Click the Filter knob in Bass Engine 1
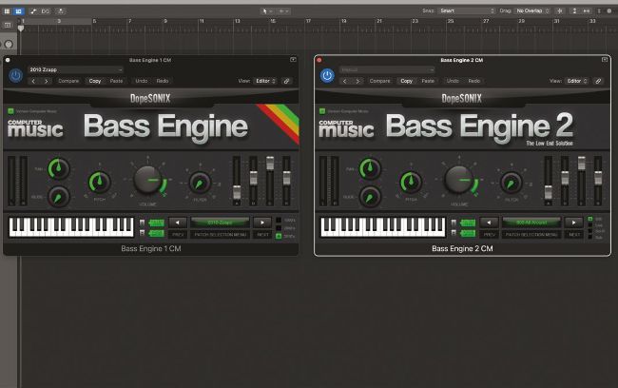Screen dimensions: 618x388 200,183
